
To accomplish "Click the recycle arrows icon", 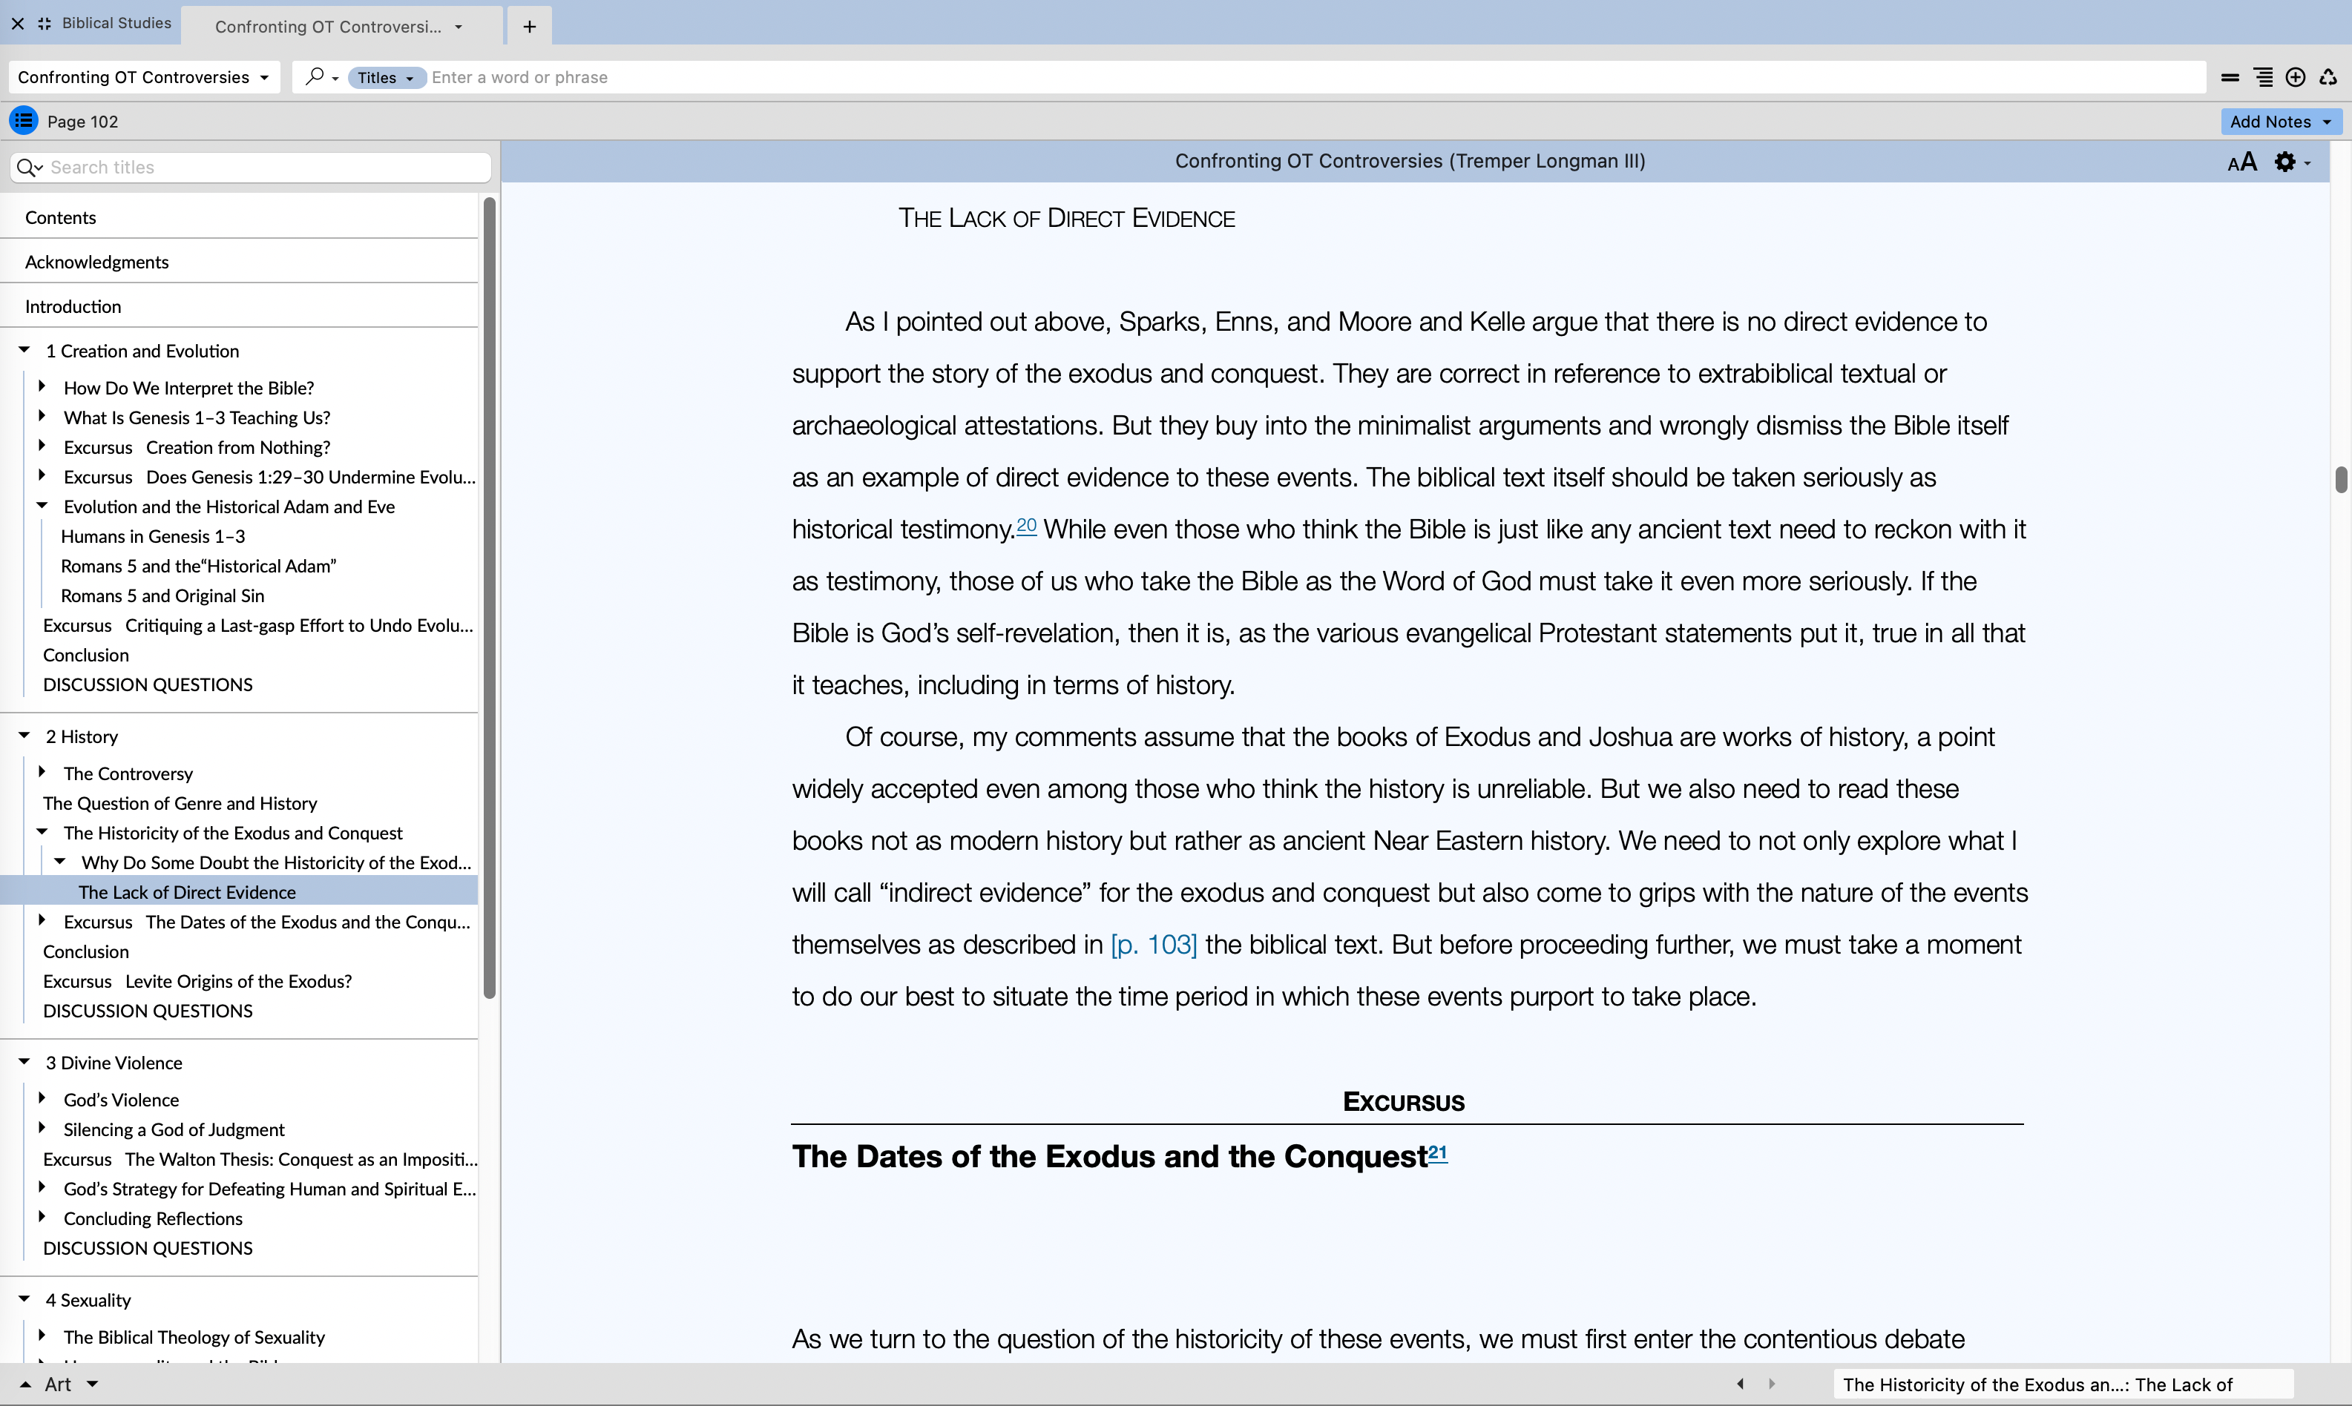I will click(x=2328, y=78).
